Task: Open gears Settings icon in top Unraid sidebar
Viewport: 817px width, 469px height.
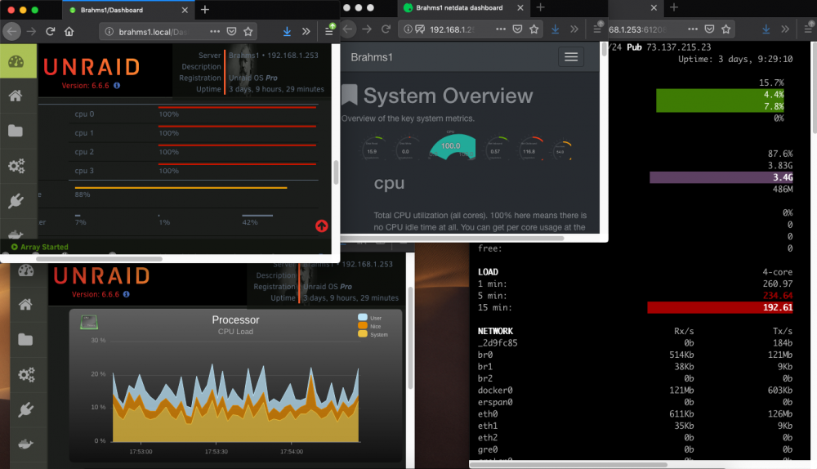Action: tap(16, 166)
